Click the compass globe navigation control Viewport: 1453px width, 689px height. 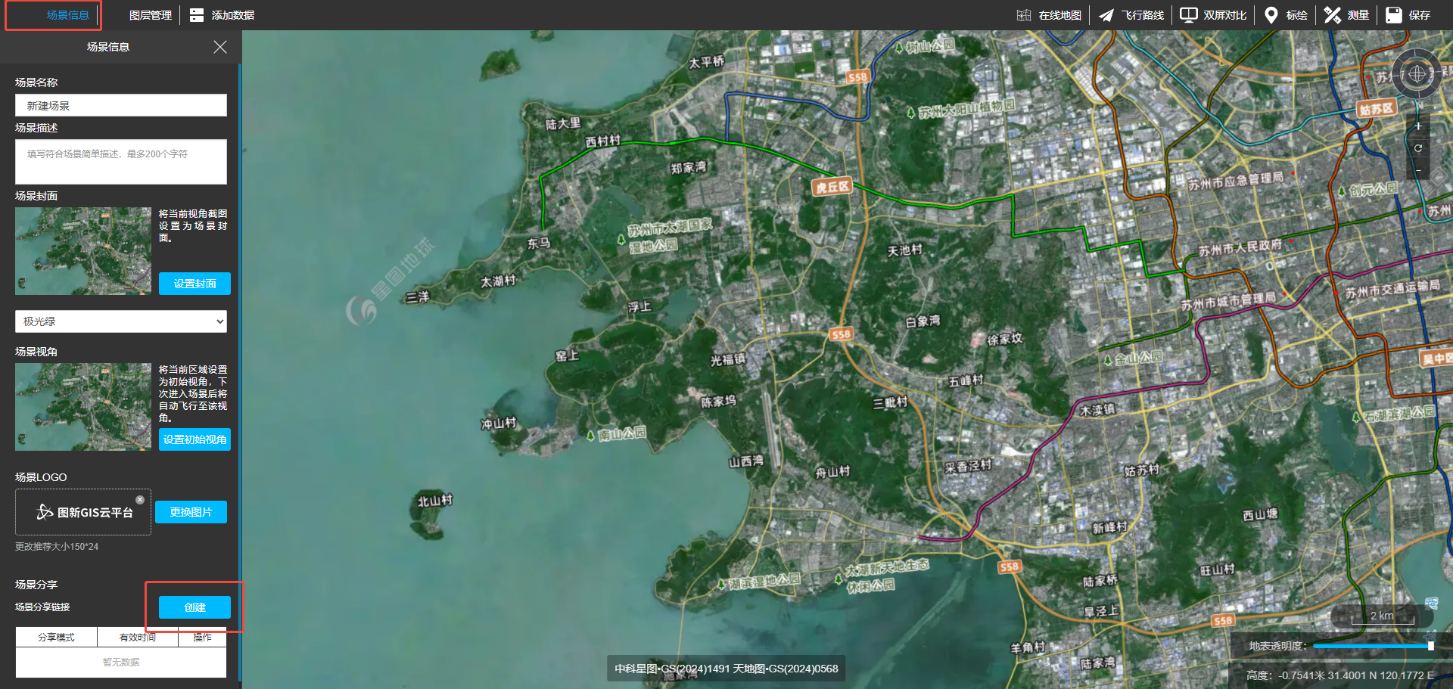point(1417,74)
